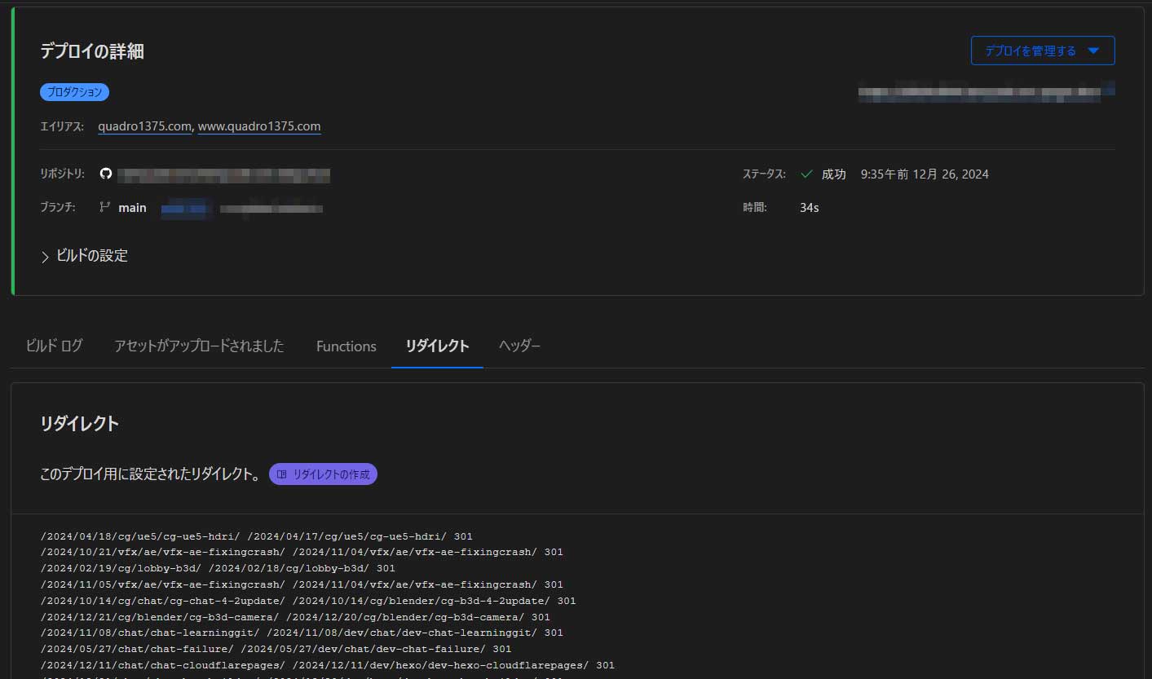Click the プロダクション environment badge
Screen dimensions: 1152x679
click(x=74, y=92)
